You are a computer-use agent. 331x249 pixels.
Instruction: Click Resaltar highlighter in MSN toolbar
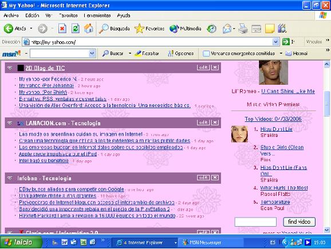click(147, 53)
